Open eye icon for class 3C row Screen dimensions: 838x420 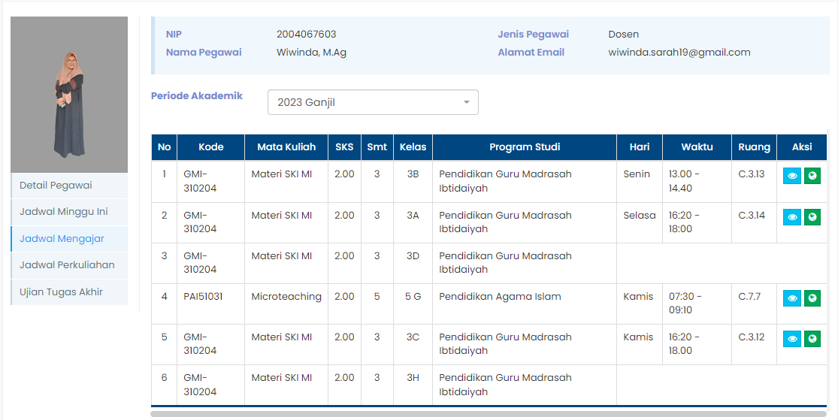pyautogui.click(x=792, y=339)
